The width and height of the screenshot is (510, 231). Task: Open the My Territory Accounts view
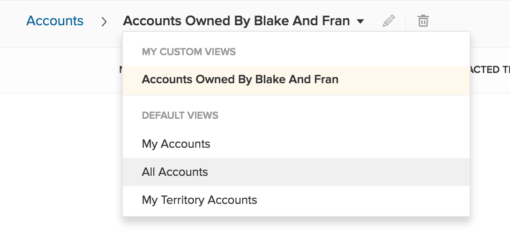click(296, 200)
